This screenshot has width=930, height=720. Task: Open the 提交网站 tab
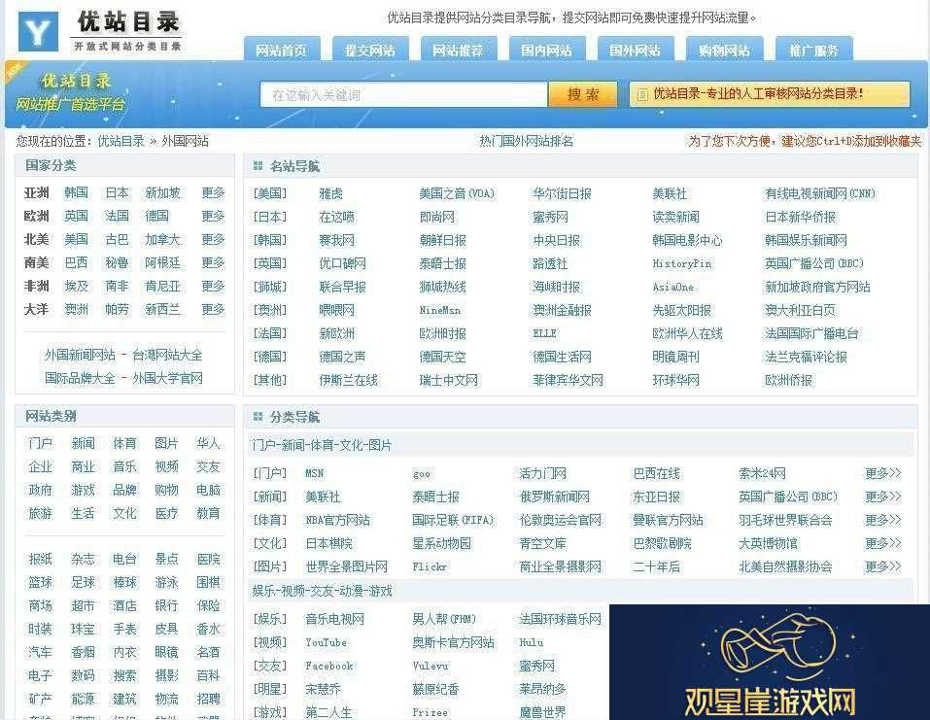click(x=370, y=51)
